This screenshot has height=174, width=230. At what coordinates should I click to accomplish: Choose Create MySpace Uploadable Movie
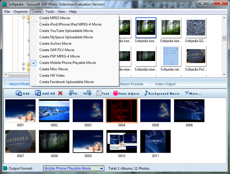tap(74, 37)
